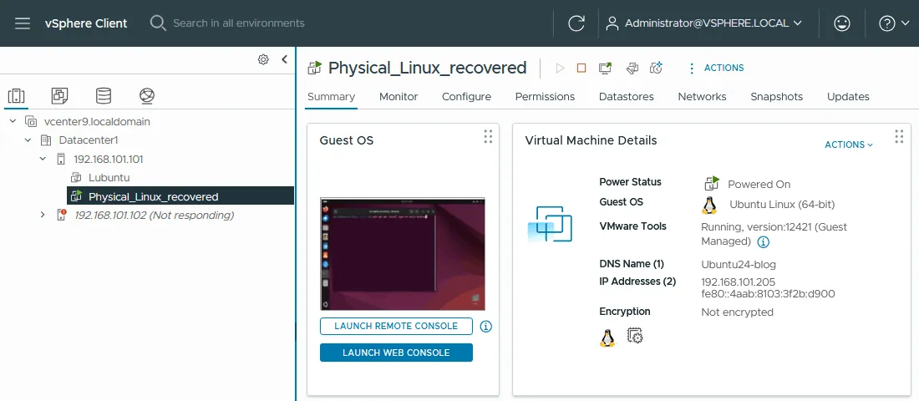The image size is (919, 401).
Task: Click the Edit Settings toolbar icon
Action: click(x=632, y=68)
